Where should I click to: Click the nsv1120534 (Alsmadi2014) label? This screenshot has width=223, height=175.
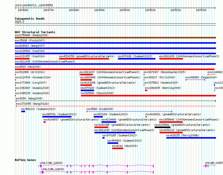33,77
